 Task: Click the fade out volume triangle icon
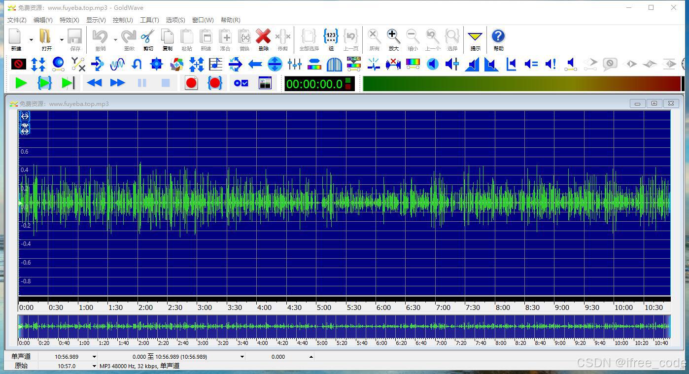click(x=491, y=64)
